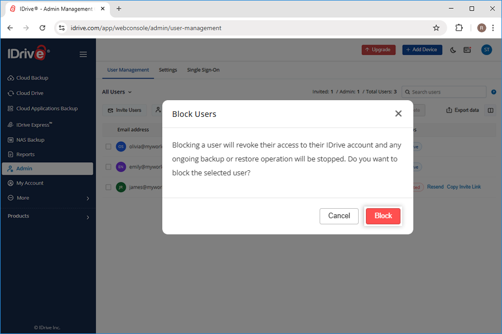
Task: Click the Email address column header
Action: (133, 130)
